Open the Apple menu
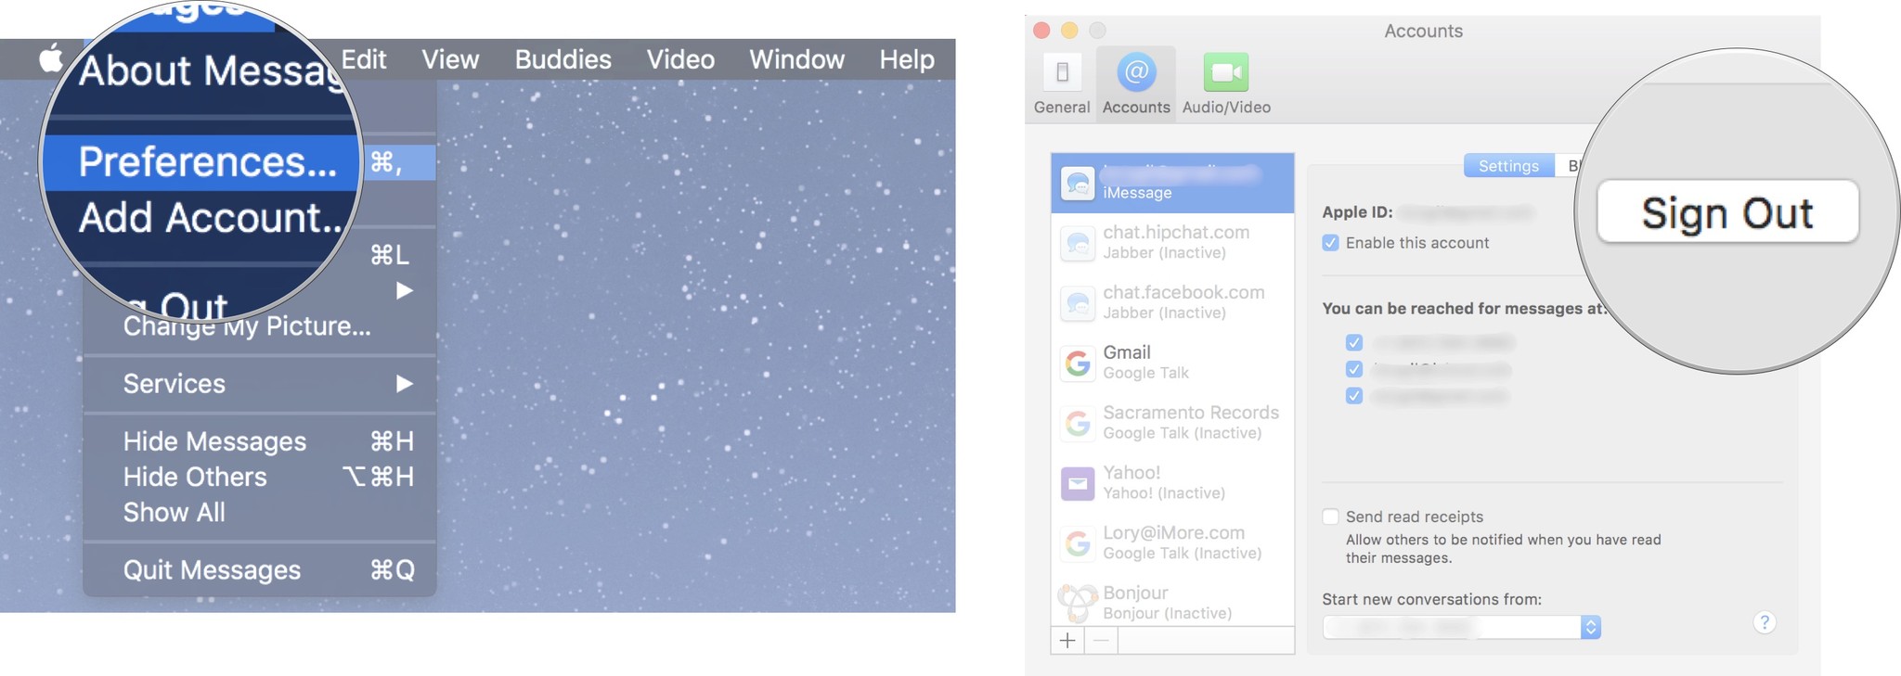This screenshot has width=1901, height=676. point(51,58)
